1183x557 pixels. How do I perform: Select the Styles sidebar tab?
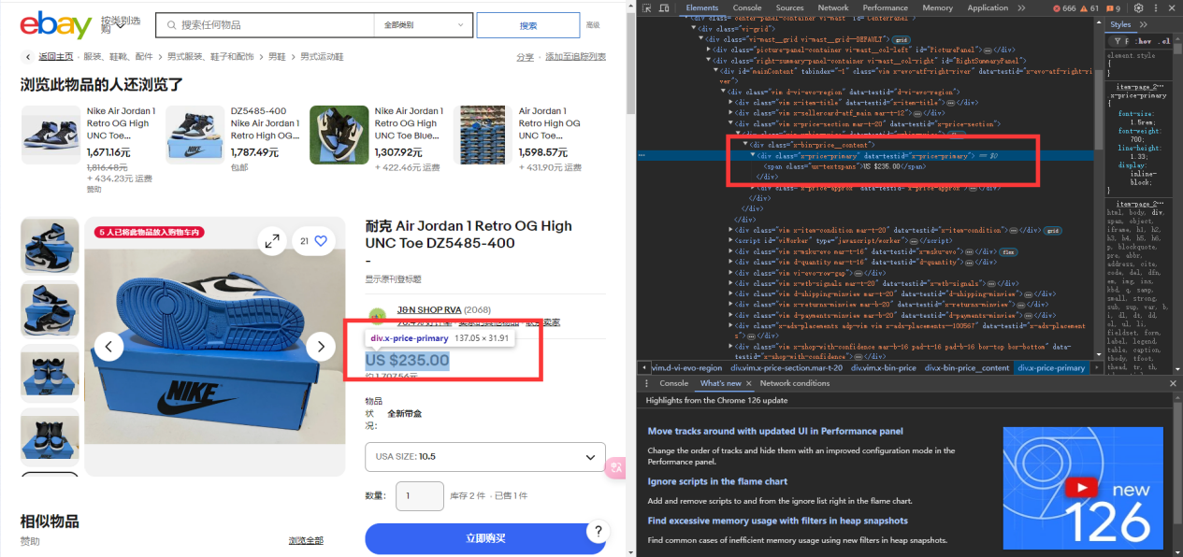[x=1120, y=24]
